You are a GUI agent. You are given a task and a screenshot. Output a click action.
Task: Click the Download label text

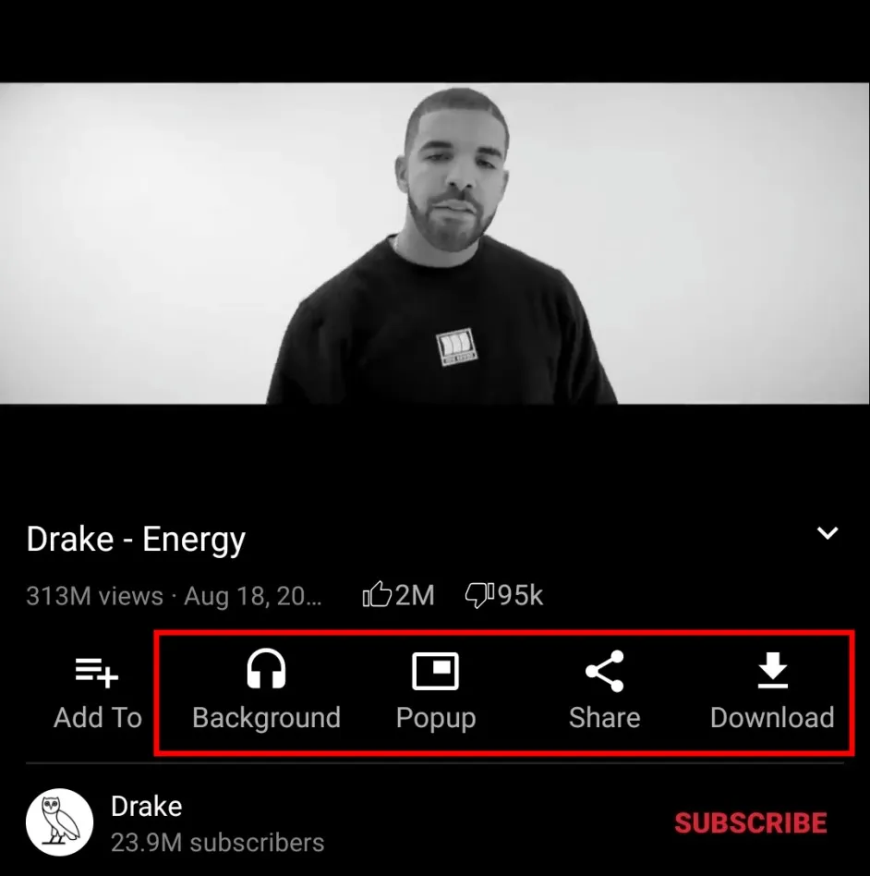772,718
